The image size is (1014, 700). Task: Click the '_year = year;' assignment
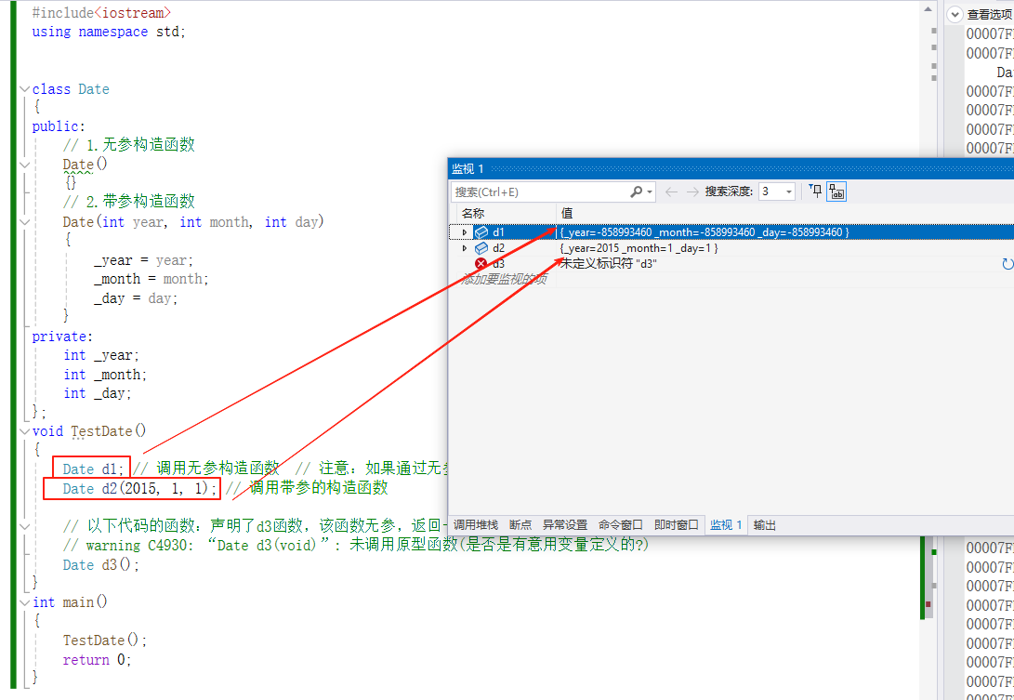[x=143, y=260]
